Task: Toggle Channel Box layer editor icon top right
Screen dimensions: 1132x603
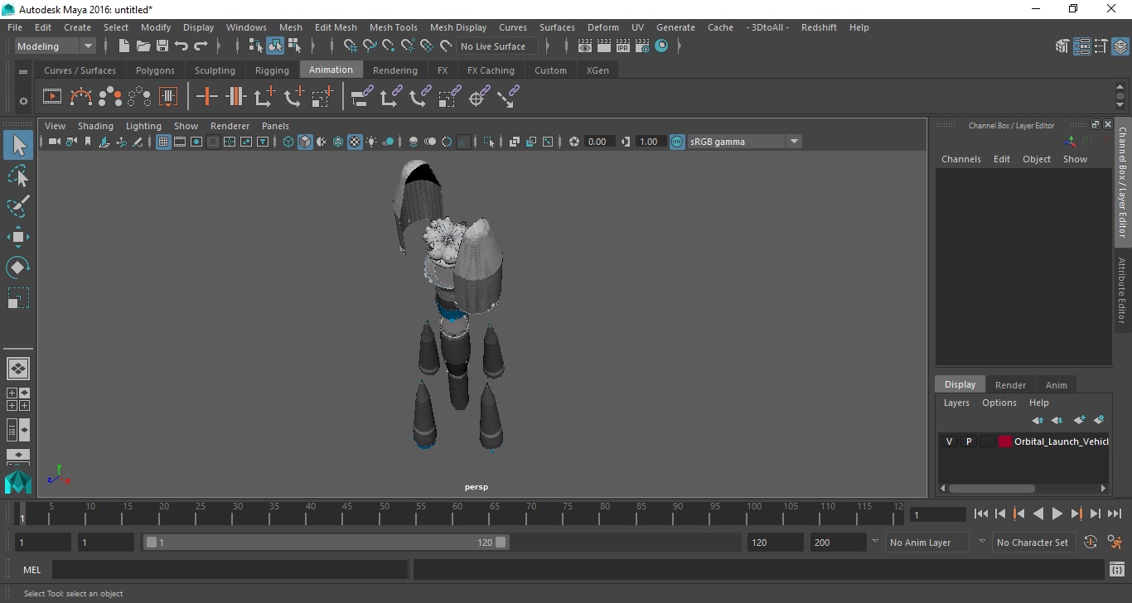Action: tap(1120, 46)
